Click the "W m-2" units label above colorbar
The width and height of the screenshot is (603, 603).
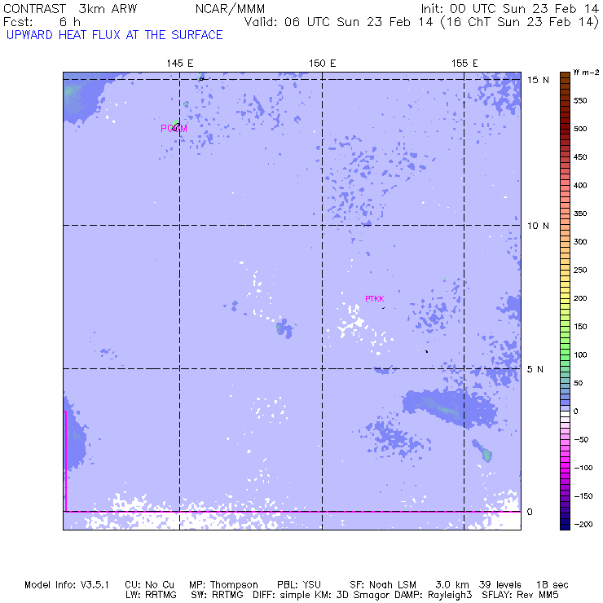(586, 73)
